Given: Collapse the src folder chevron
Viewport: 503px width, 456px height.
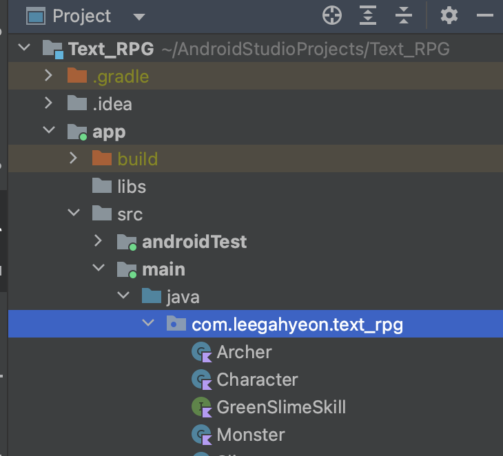Looking at the screenshot, I should click(74, 212).
